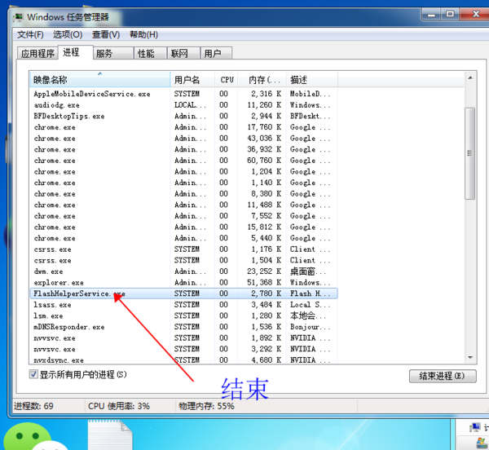This screenshot has width=489, height=450.
Task: Open the blank document desktop icon
Action: coord(110,435)
